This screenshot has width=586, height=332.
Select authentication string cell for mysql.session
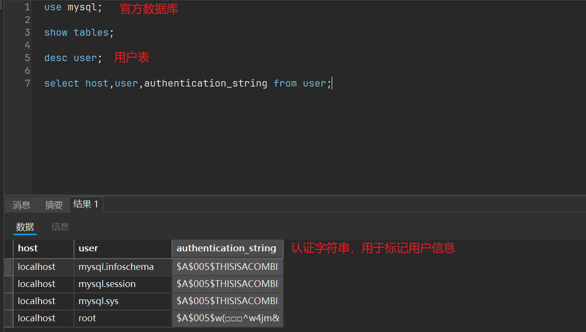(x=227, y=284)
